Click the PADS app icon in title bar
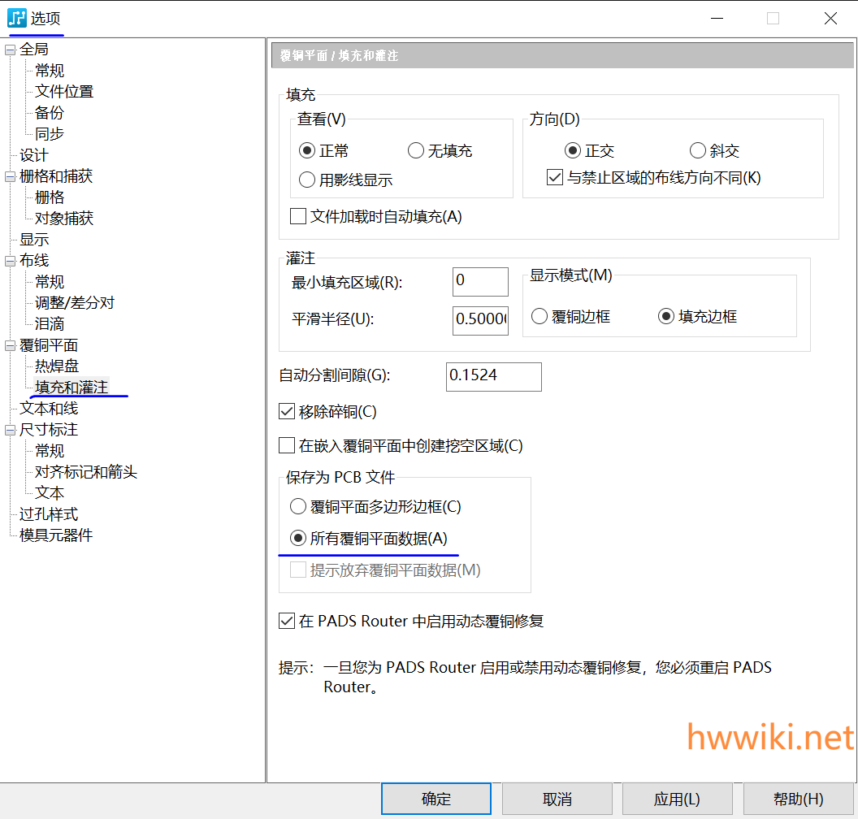The width and height of the screenshot is (858, 819). pyautogui.click(x=17, y=18)
